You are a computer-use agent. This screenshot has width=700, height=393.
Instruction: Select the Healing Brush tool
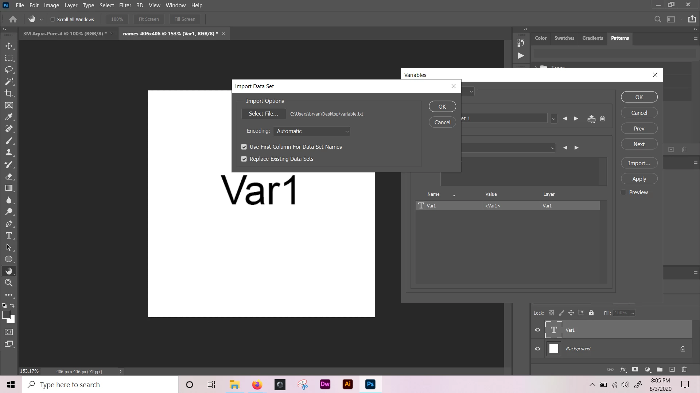(9, 129)
